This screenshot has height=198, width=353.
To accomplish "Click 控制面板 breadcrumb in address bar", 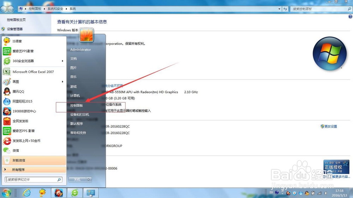I will click(x=35, y=9).
